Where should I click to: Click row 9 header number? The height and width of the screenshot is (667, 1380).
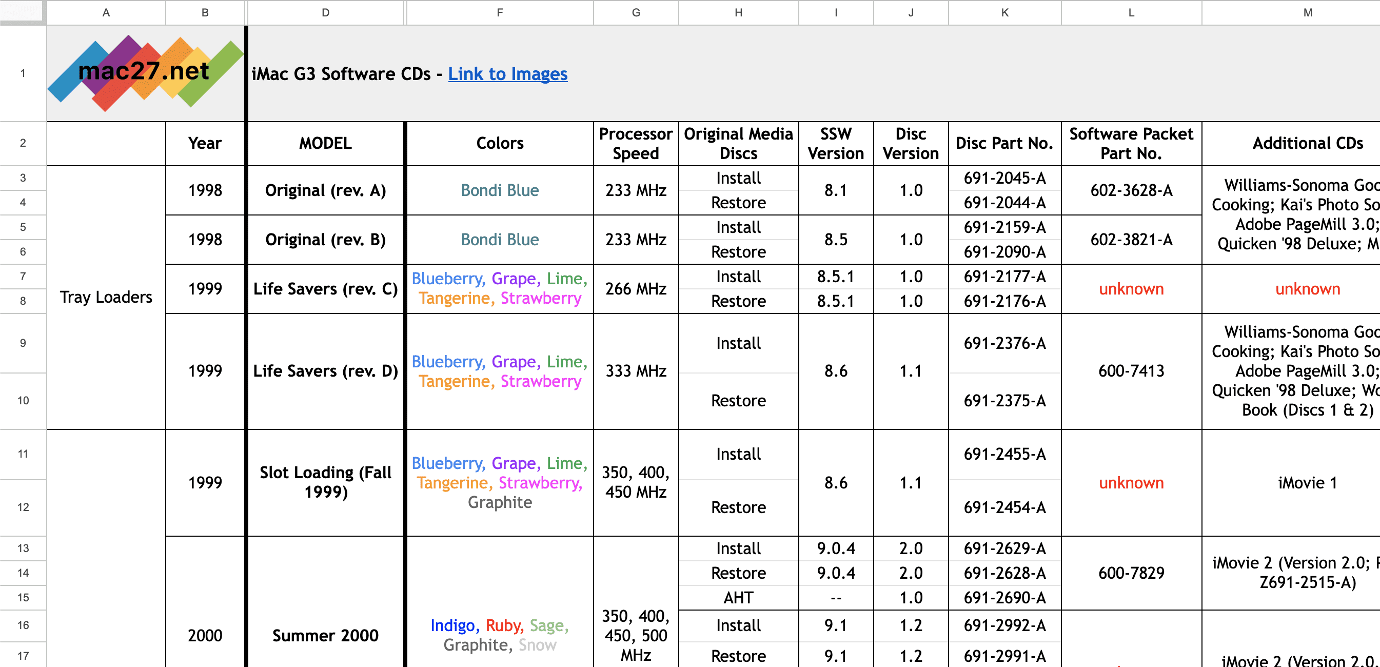(23, 343)
